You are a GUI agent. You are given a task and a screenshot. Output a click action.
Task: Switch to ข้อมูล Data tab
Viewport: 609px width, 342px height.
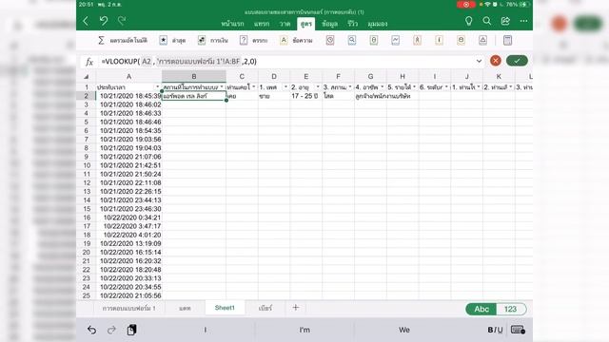[330, 24]
